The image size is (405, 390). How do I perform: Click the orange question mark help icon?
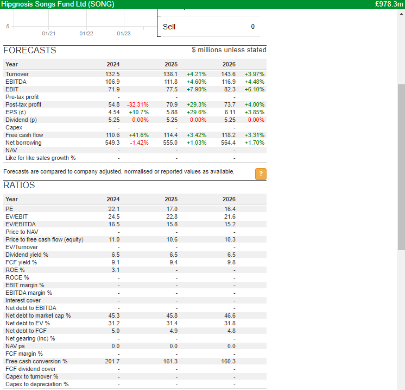point(261,174)
